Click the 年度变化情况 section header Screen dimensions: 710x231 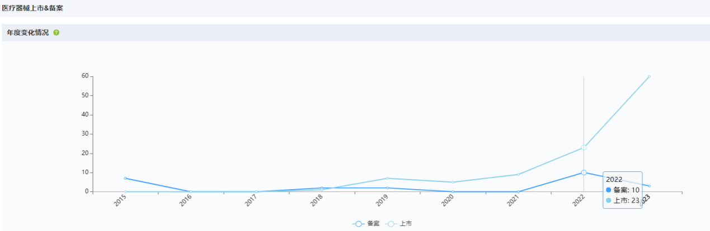tap(28, 33)
